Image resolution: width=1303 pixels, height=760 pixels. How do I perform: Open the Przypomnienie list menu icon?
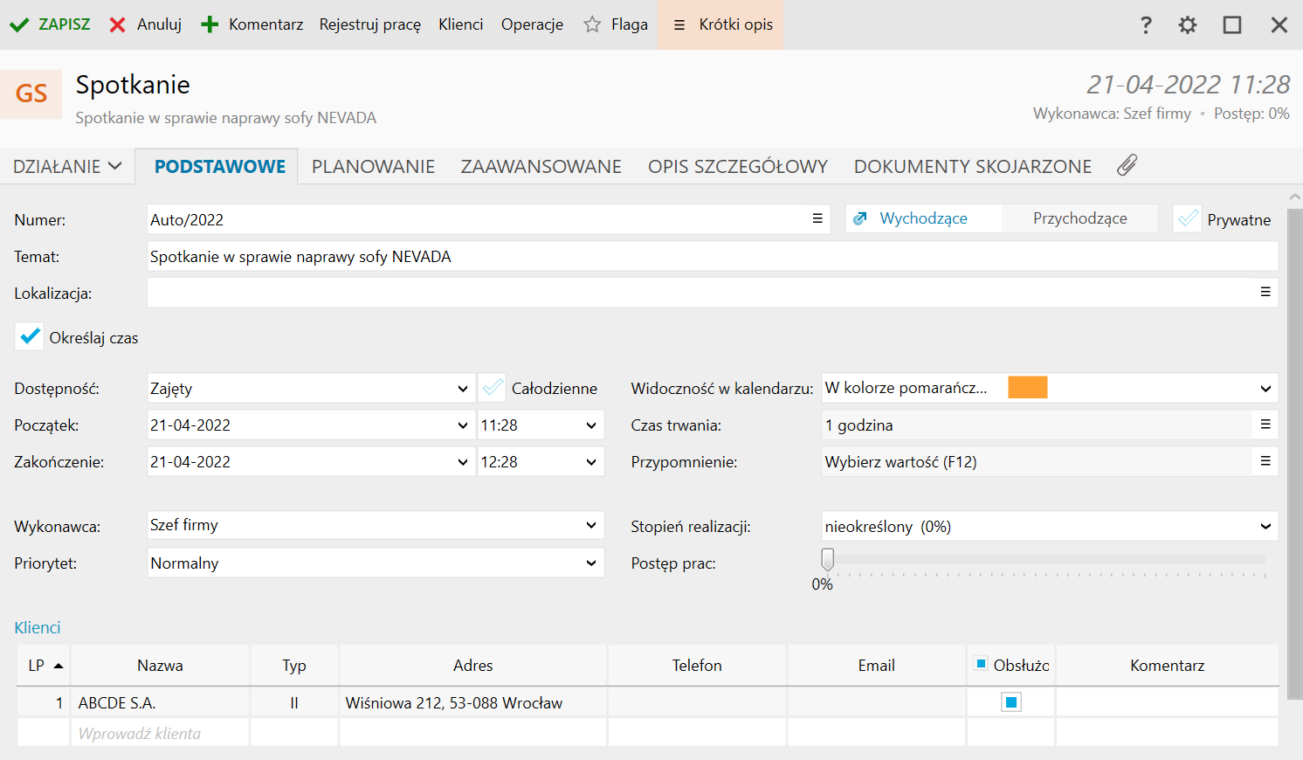[x=1265, y=461]
